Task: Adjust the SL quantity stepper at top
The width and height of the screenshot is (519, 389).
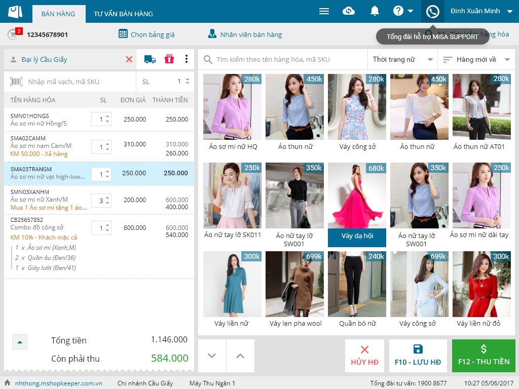Action: [x=188, y=81]
